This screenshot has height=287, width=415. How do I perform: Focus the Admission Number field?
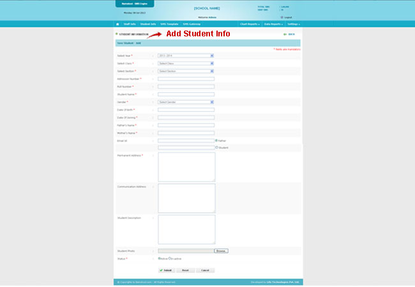click(x=186, y=78)
